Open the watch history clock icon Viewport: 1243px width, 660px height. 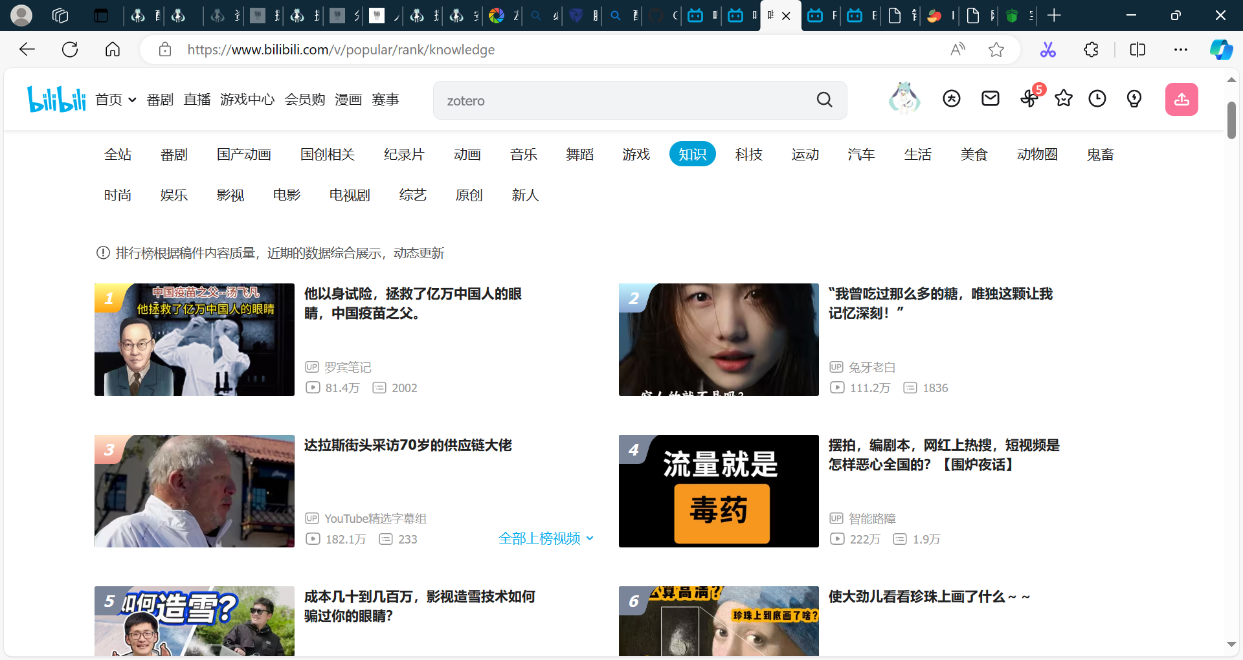pos(1097,98)
